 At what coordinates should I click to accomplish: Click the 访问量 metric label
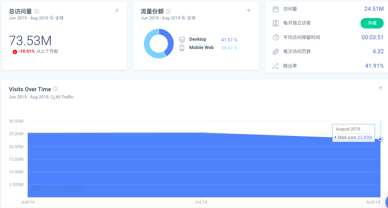(x=290, y=9)
